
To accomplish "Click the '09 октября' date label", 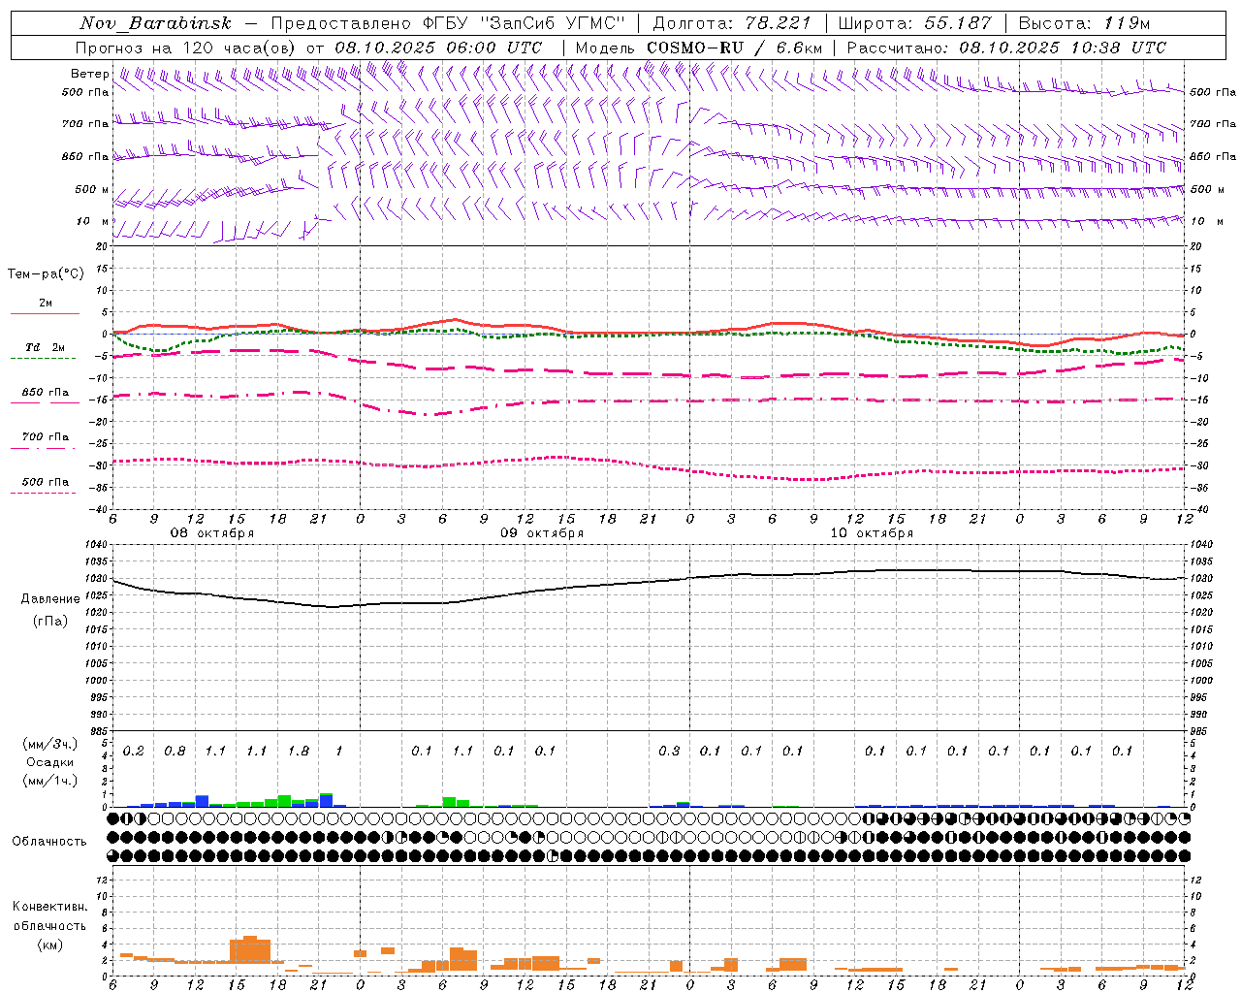I will click(x=542, y=533).
